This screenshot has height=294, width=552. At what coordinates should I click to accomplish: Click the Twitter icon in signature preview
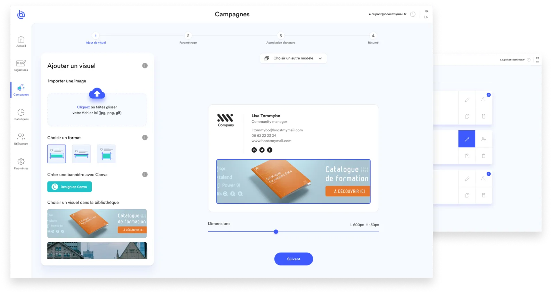[262, 150]
